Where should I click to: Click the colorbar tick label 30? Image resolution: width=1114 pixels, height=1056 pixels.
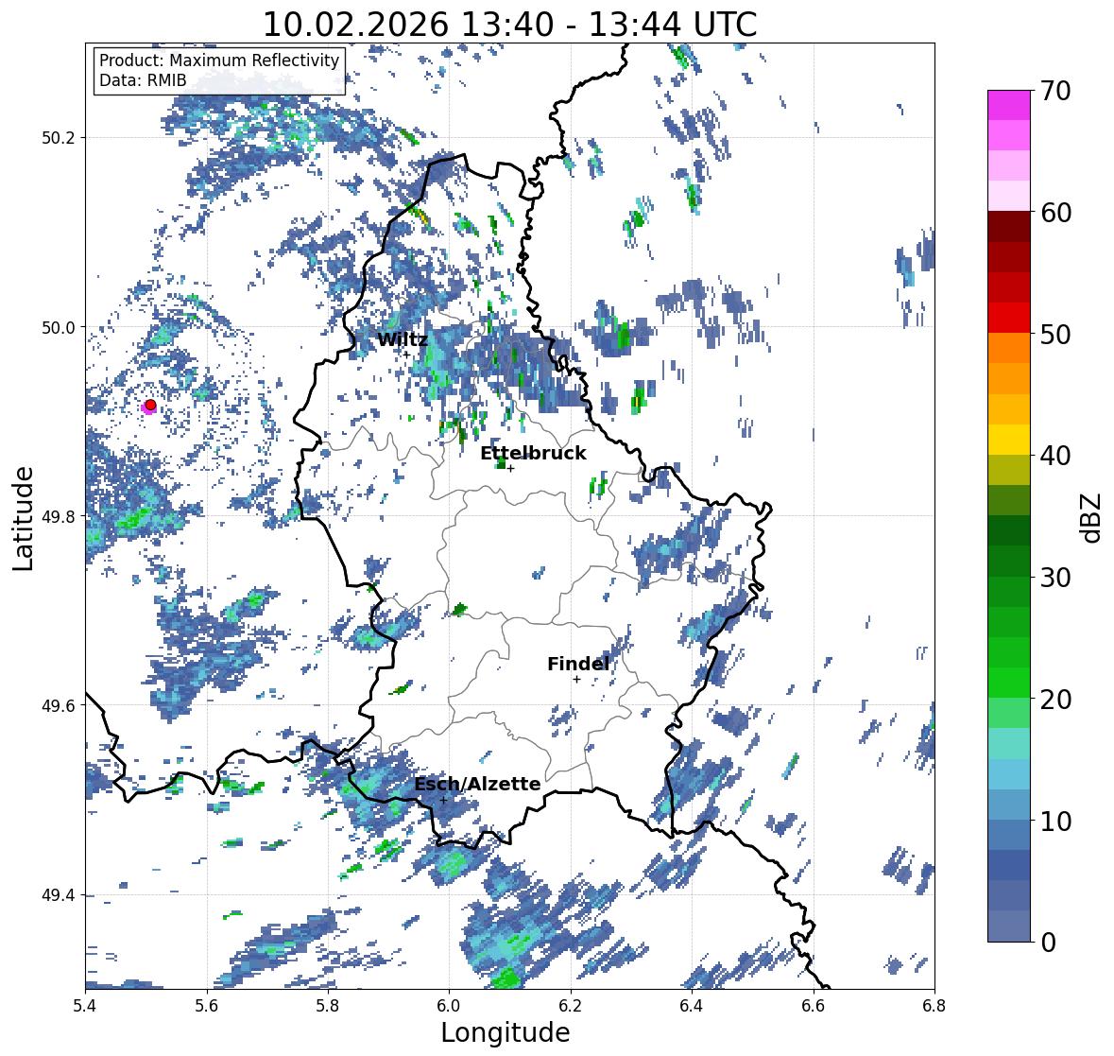[x=1055, y=578]
